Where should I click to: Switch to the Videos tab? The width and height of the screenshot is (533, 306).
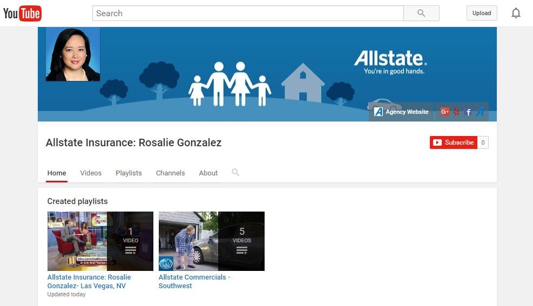click(91, 173)
